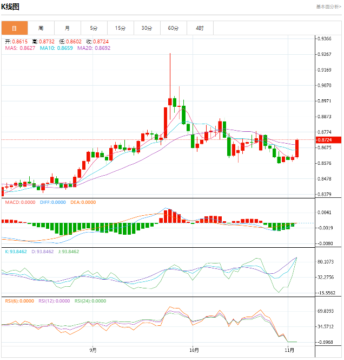Click the 0.9267 price axis value
The height and width of the screenshot is (360, 344).
(x=325, y=54)
